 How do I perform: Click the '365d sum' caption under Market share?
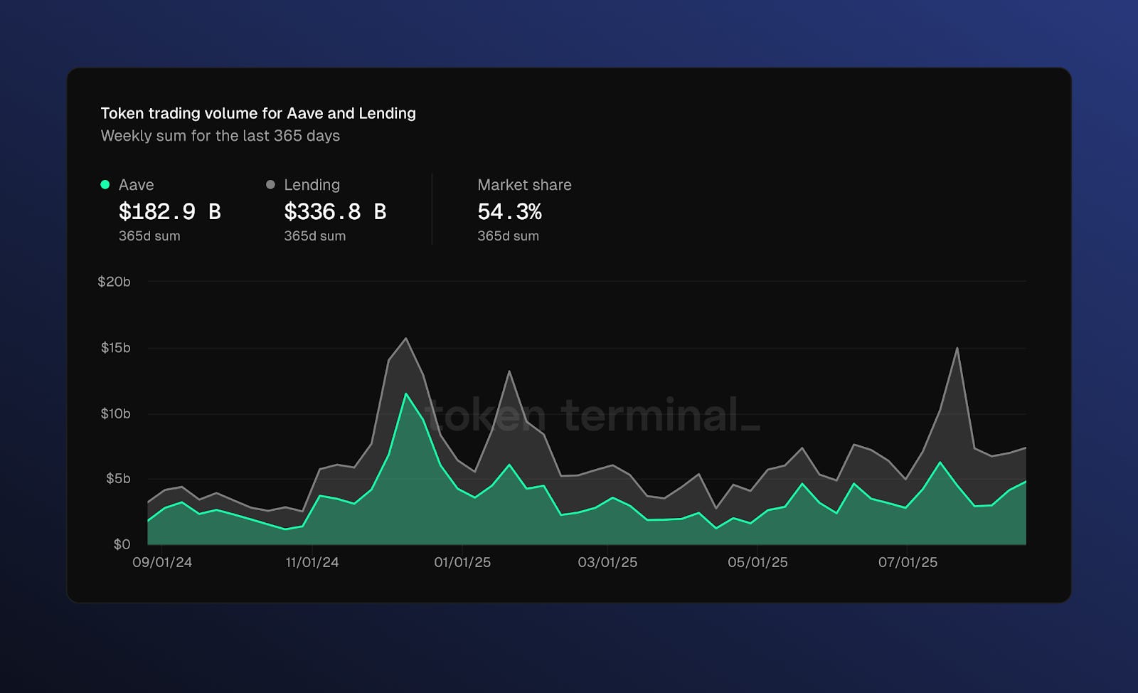(x=508, y=236)
